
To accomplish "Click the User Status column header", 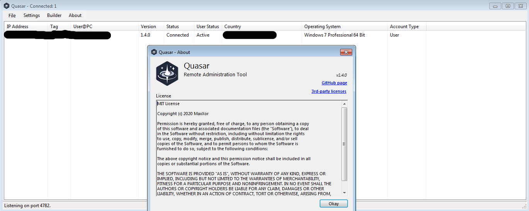I will (x=208, y=27).
